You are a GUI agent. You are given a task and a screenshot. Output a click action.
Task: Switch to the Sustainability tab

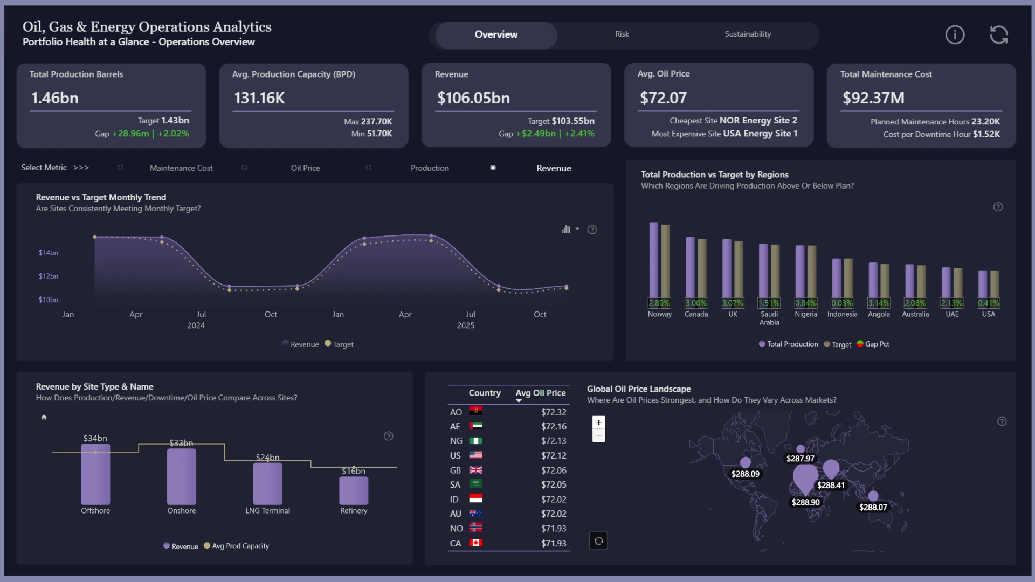(748, 34)
